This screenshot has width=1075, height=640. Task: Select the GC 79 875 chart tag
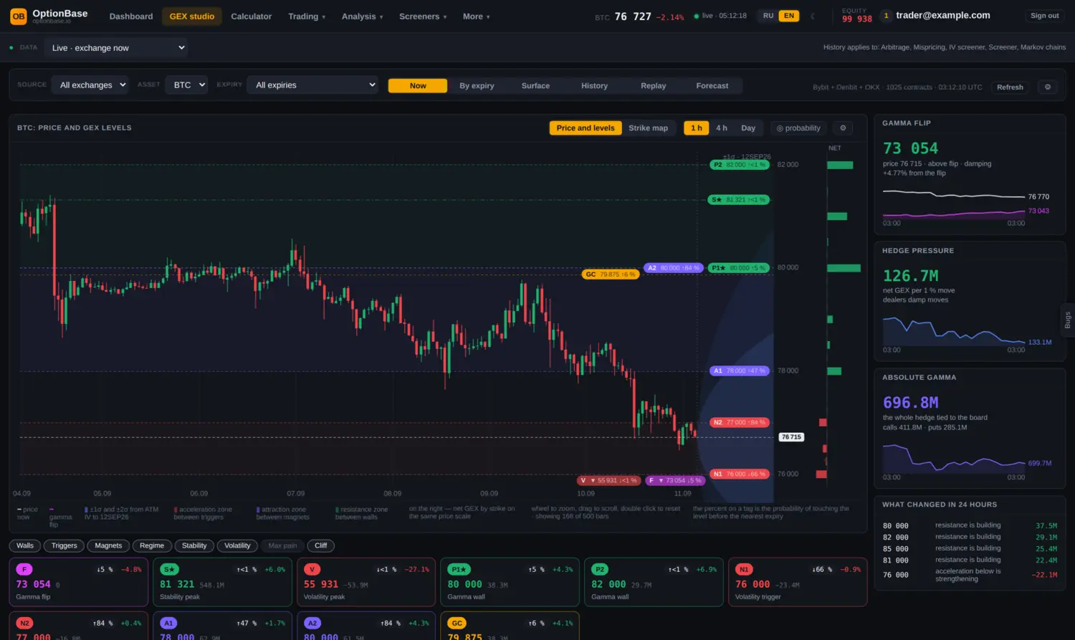(610, 274)
